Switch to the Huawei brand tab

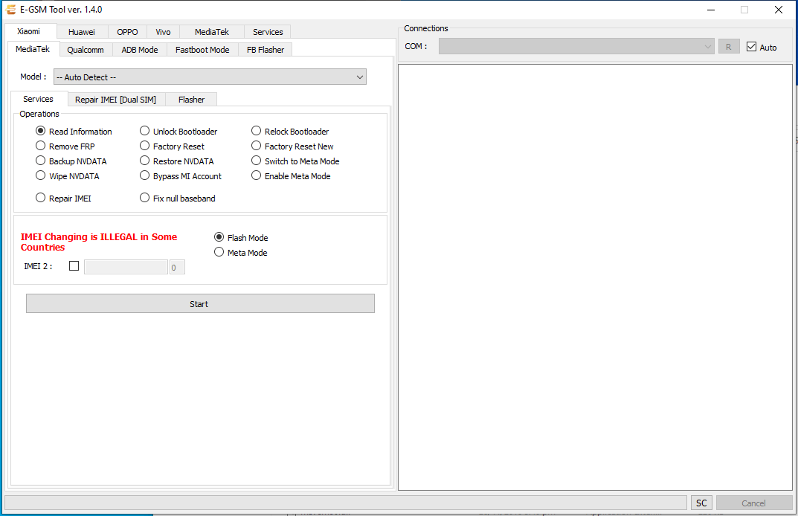(x=82, y=31)
